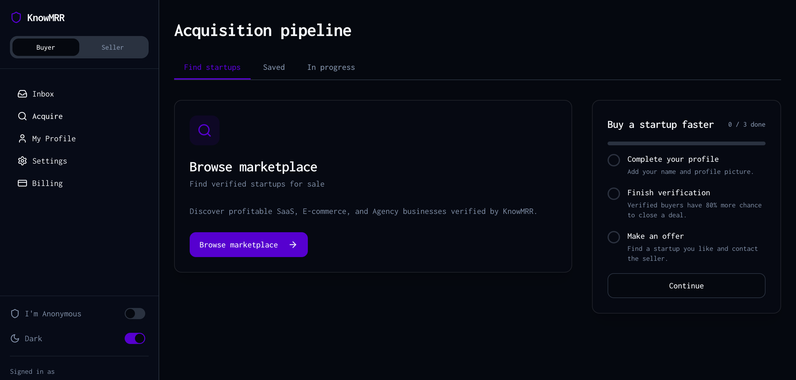Viewport: 796px width, 380px height.
Task: Click the Inbox tray icon
Action: pyautogui.click(x=22, y=94)
